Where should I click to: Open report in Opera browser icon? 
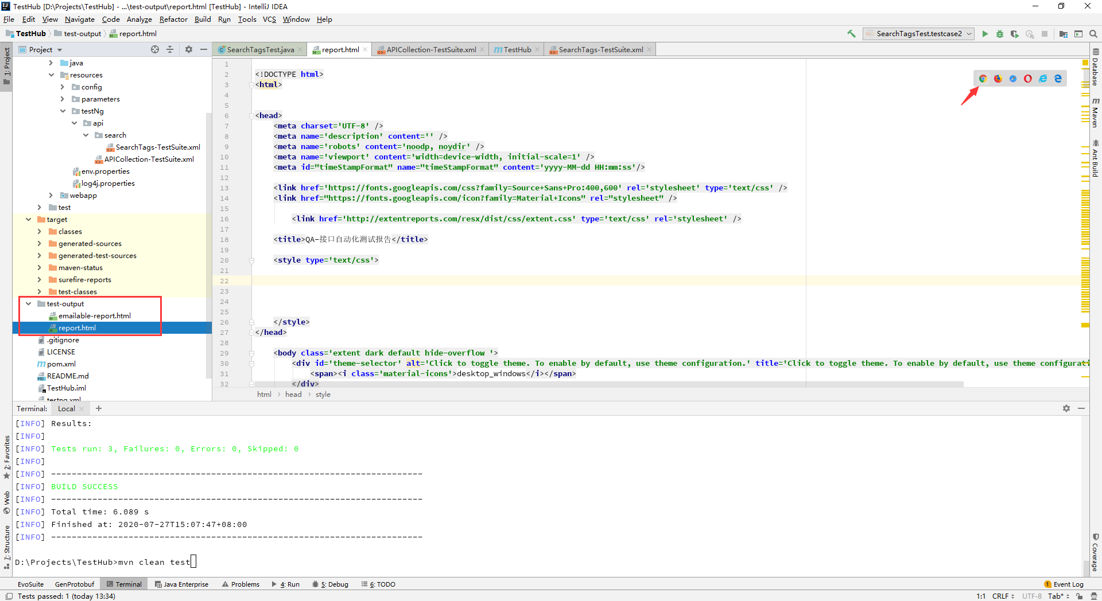tap(1028, 79)
